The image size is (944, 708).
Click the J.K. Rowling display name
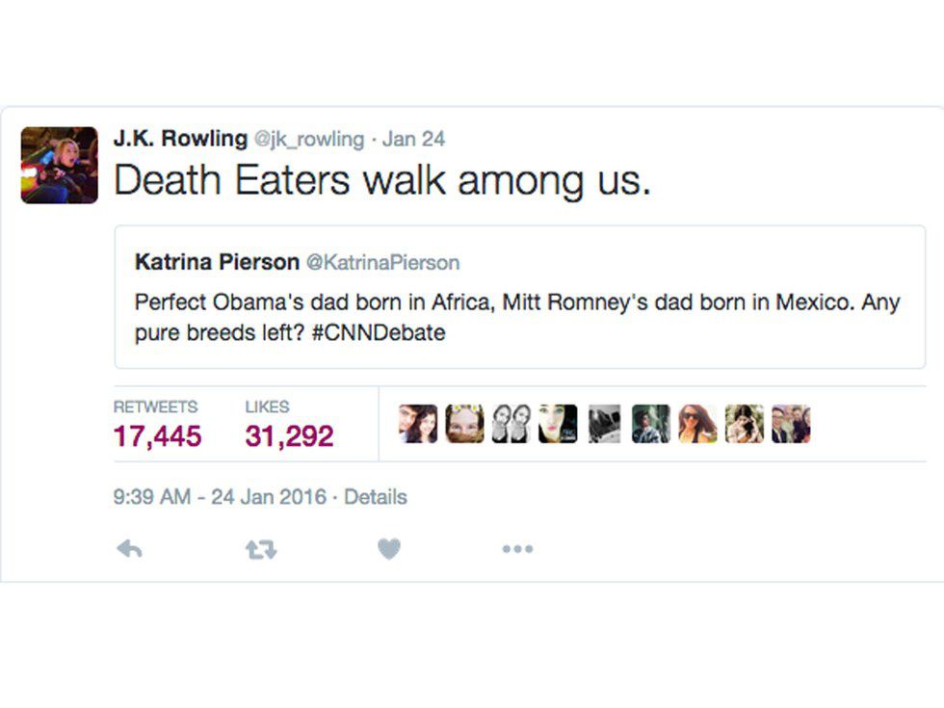(x=180, y=139)
